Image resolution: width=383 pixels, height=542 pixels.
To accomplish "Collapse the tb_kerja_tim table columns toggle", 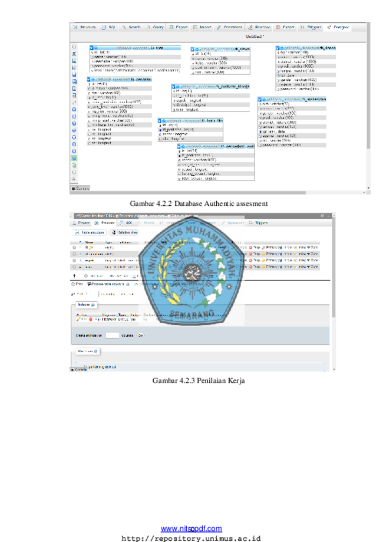I will (x=160, y=121).
